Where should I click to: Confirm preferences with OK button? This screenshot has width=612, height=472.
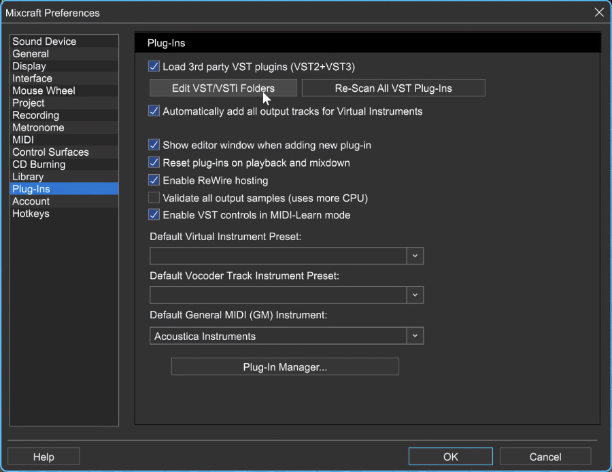click(450, 456)
